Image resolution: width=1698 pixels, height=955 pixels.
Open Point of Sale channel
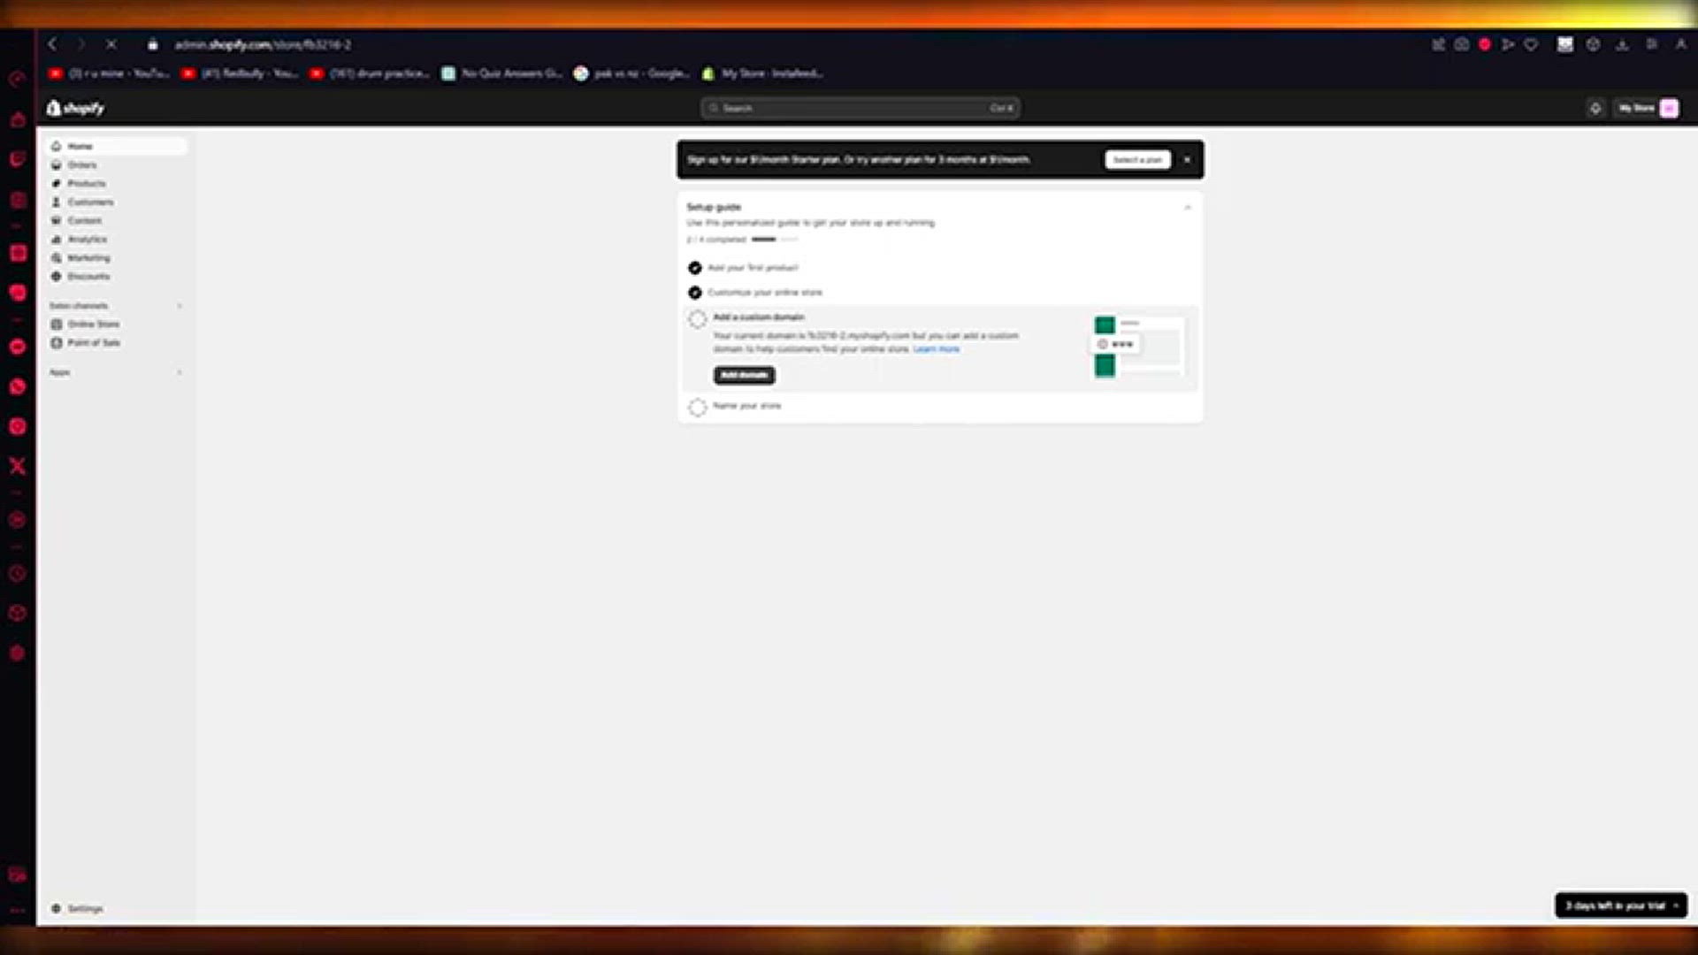[93, 343]
